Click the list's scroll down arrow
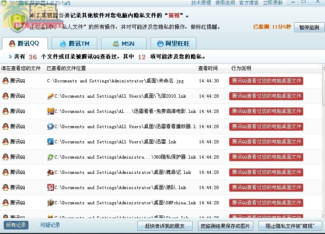The width and height of the screenshot is (325, 234). point(323,215)
